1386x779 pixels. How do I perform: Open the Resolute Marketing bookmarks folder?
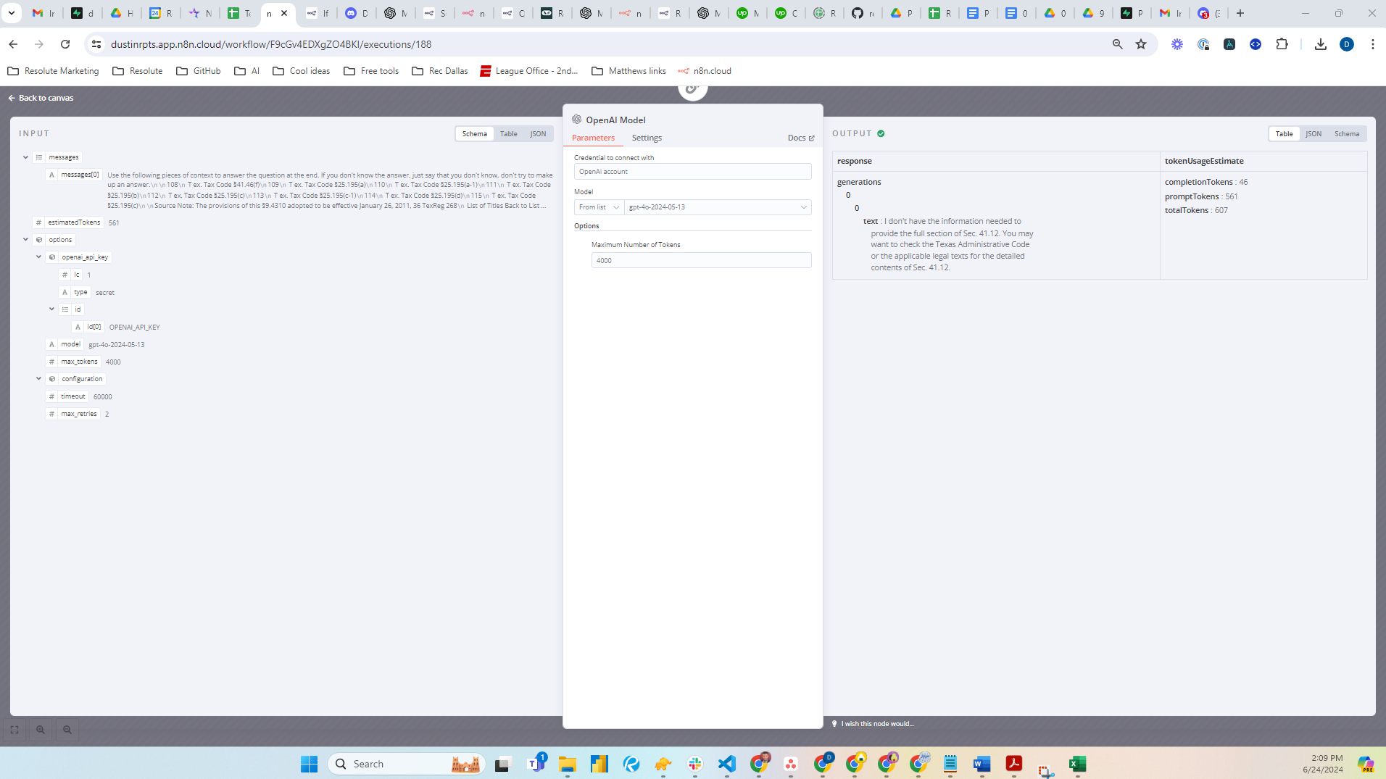click(x=53, y=71)
